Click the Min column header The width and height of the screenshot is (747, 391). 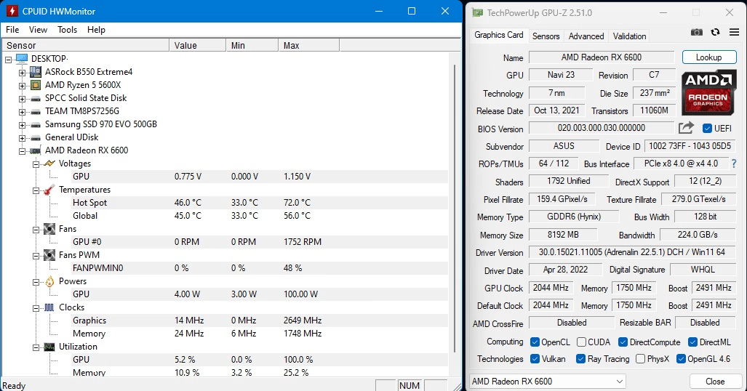(x=252, y=45)
